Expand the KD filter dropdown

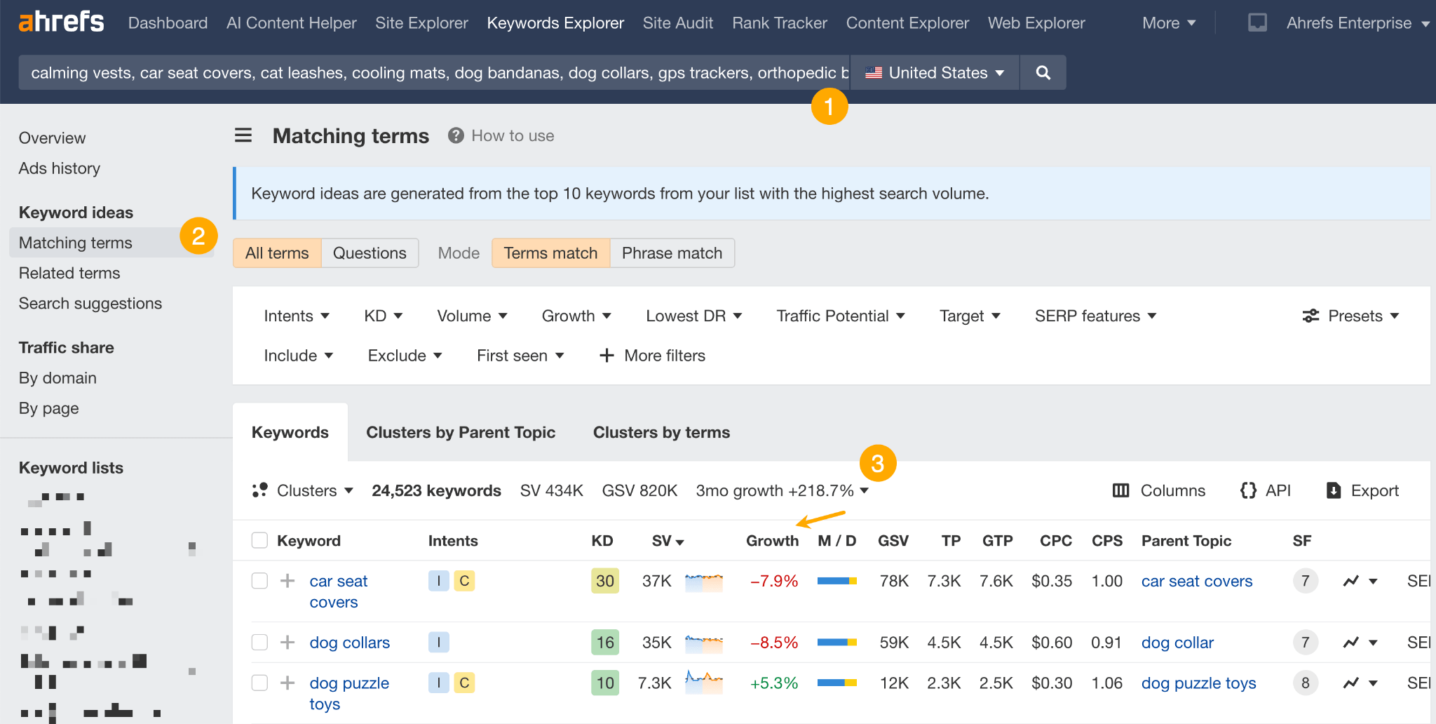383,316
